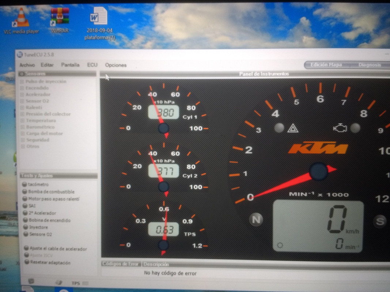Open the Archivo menu
The image size is (390, 292).
27,65
